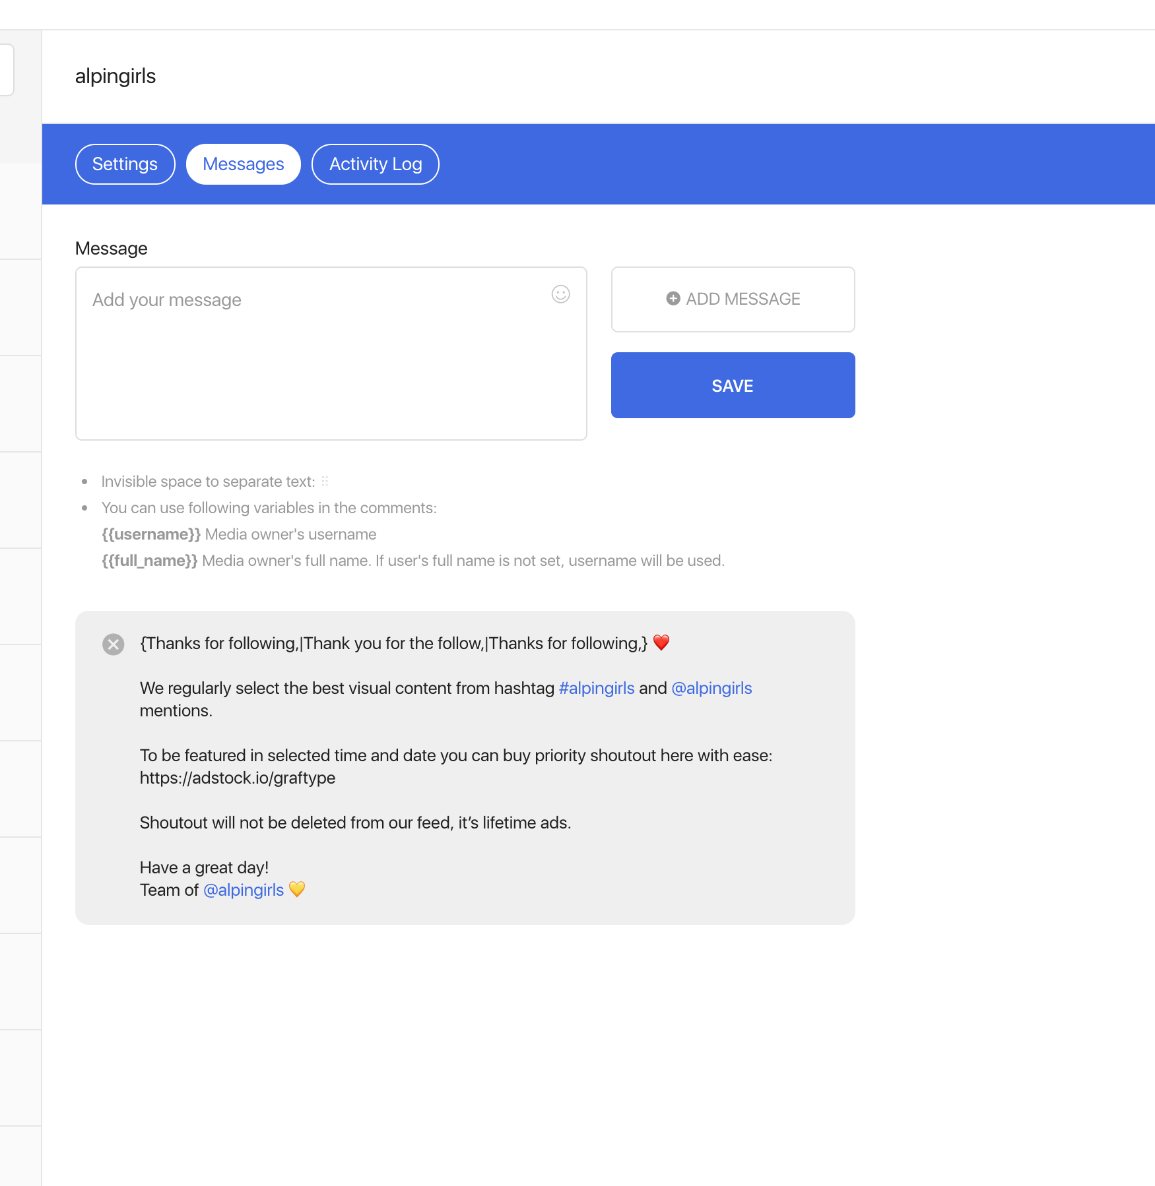Click the 'Message' field label
This screenshot has height=1186, width=1155.
(x=111, y=249)
